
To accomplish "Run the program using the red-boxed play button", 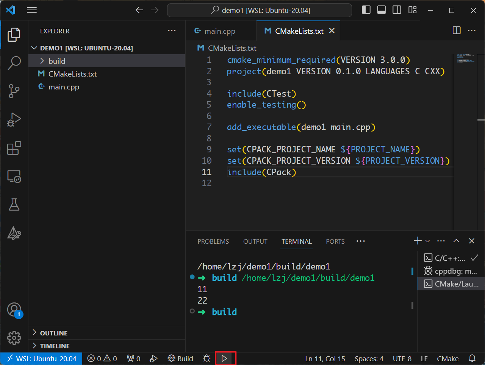I will (225, 358).
